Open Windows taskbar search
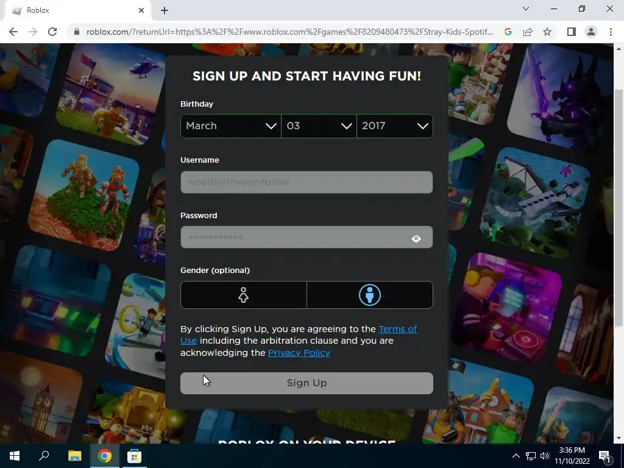Viewport: 624px width, 468px height. click(x=44, y=456)
